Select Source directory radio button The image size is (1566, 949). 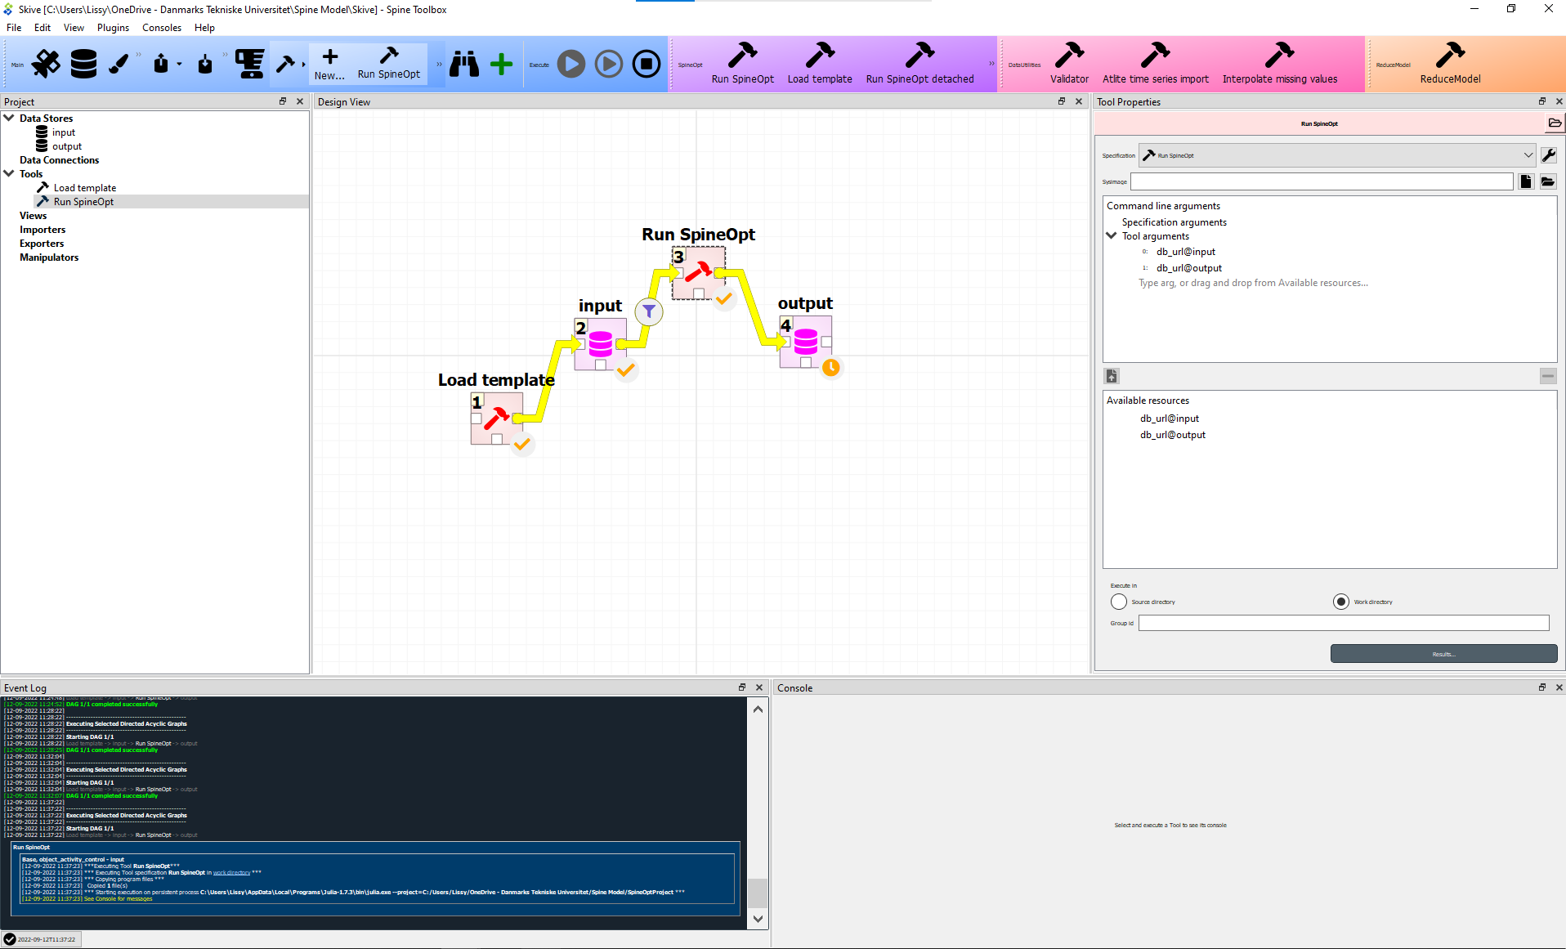[1119, 602]
